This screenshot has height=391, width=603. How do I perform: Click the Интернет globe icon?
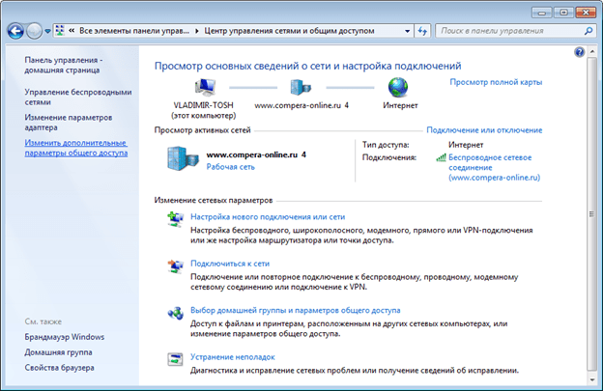click(398, 87)
